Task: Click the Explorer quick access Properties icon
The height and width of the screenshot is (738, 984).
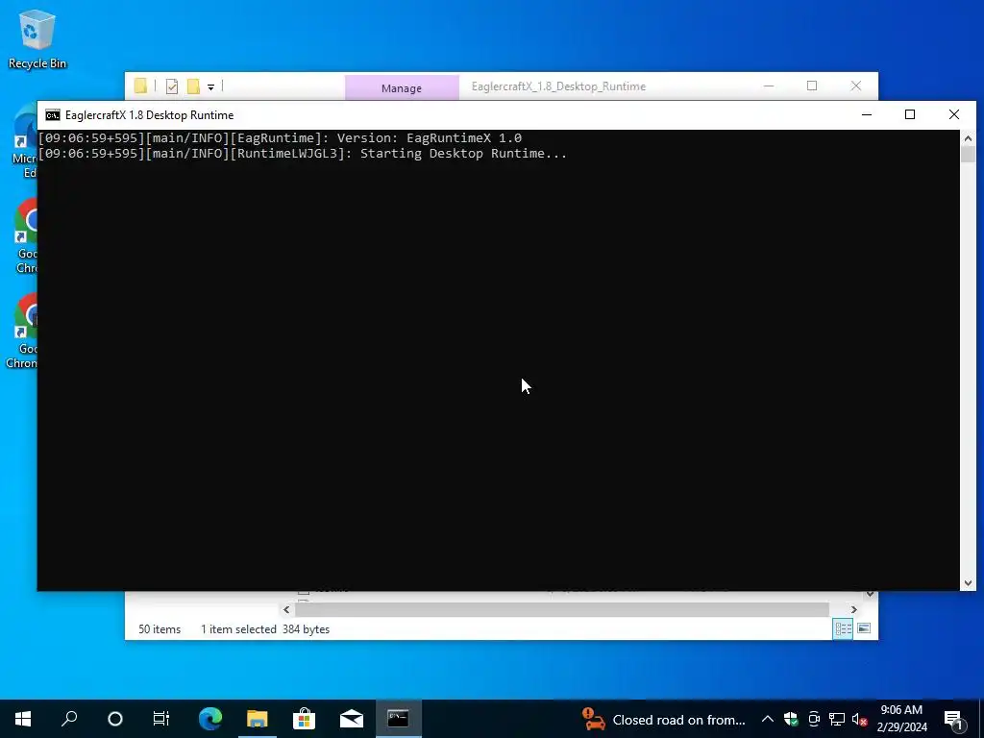Action: pyautogui.click(x=172, y=86)
